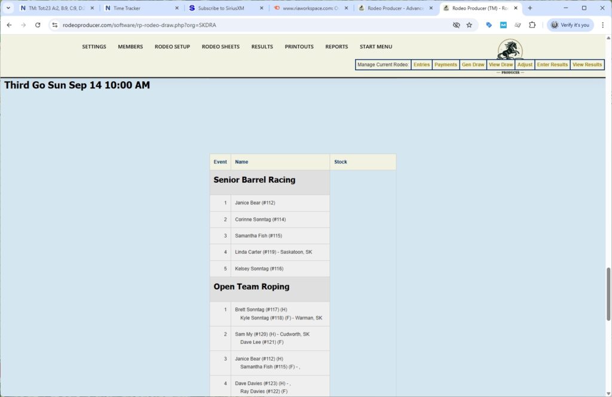Click the Verify it's you profile button

click(570, 25)
